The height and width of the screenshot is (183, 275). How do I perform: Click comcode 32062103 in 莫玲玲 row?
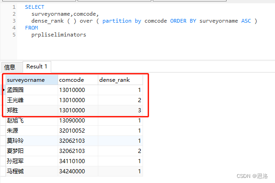(x=78, y=140)
